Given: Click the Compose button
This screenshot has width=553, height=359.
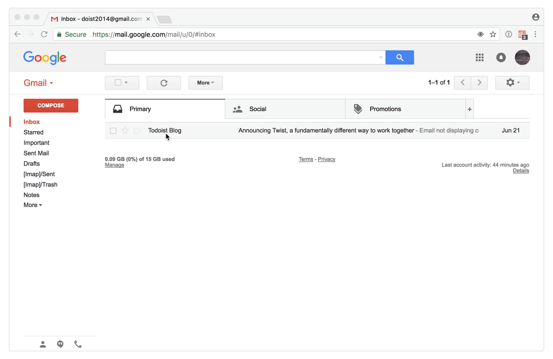Looking at the screenshot, I should click(51, 105).
